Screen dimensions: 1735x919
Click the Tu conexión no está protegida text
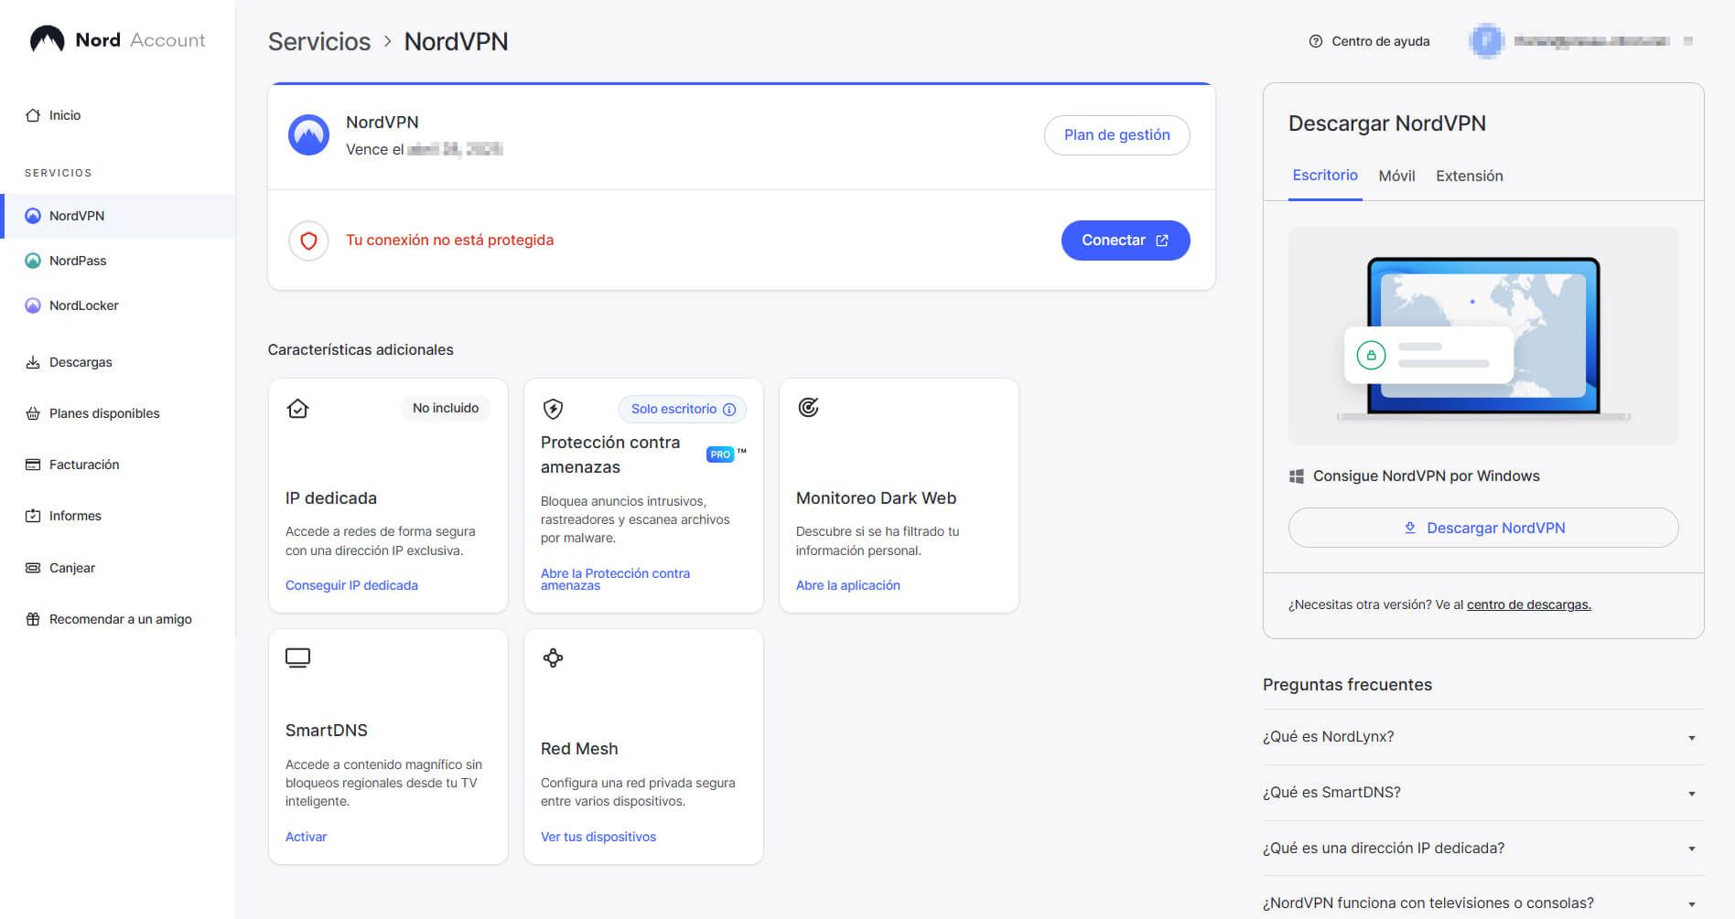click(x=449, y=240)
